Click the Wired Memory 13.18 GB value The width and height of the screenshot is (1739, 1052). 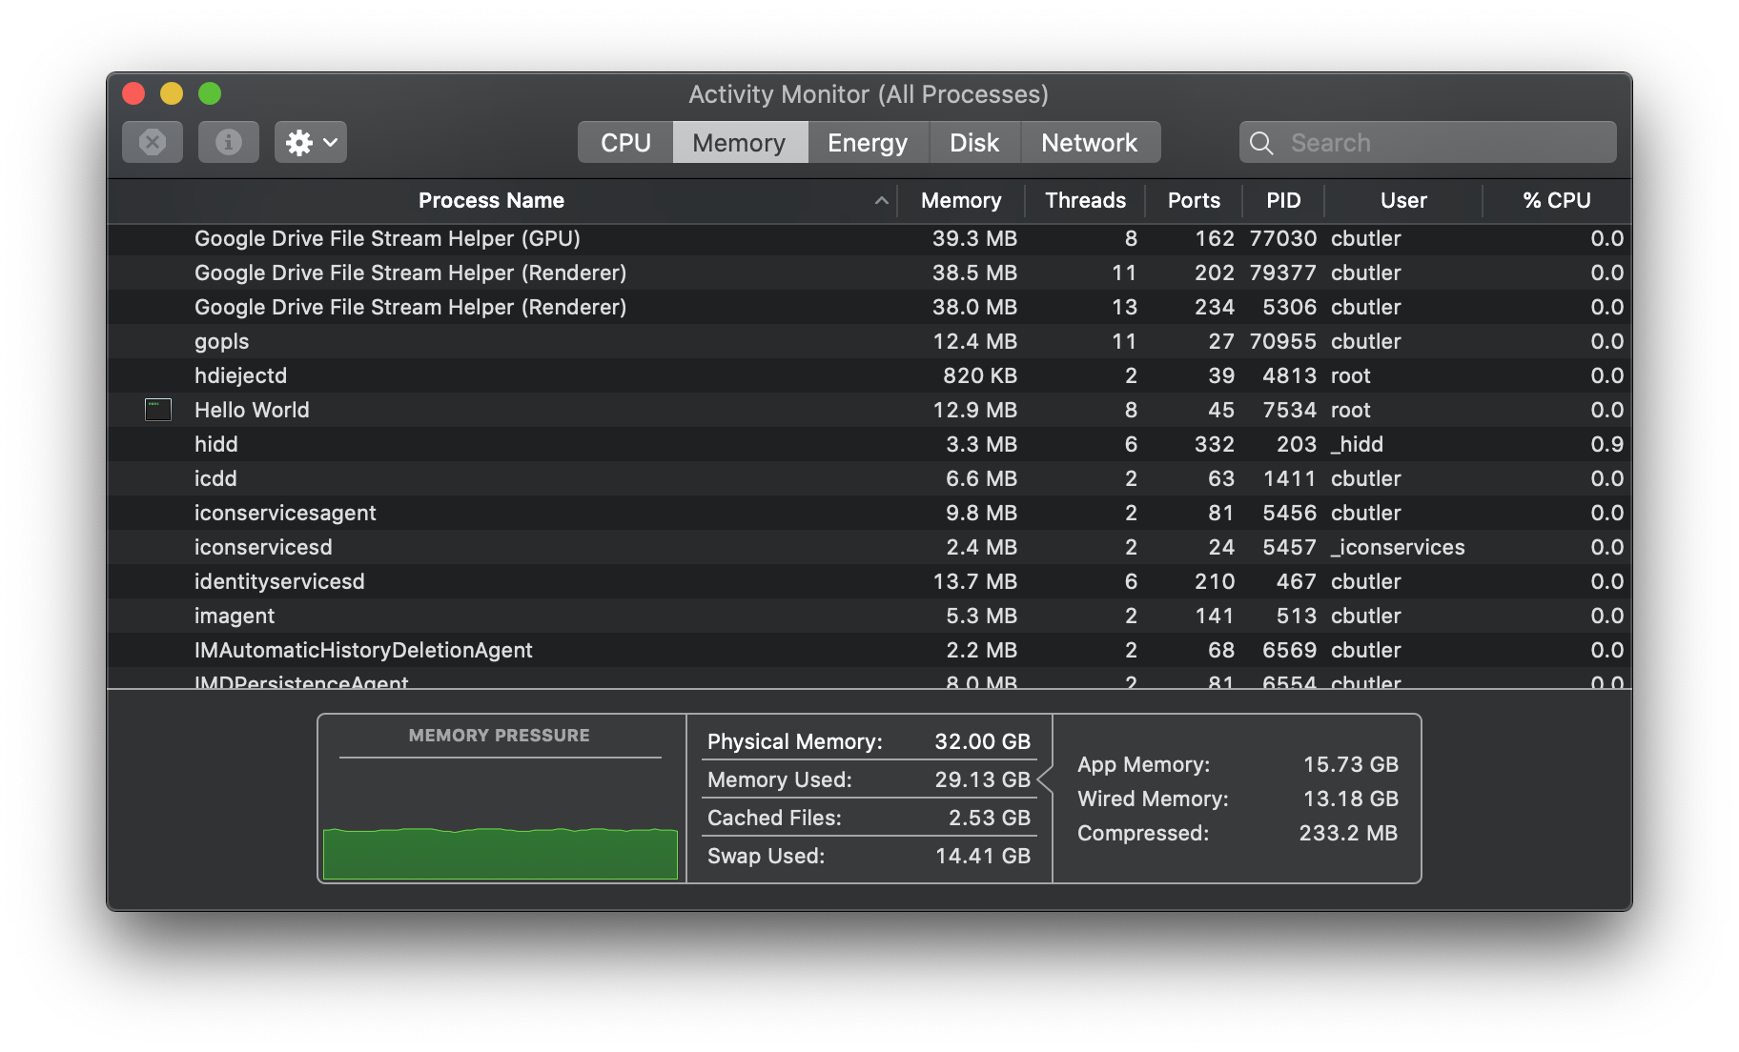coord(1350,799)
